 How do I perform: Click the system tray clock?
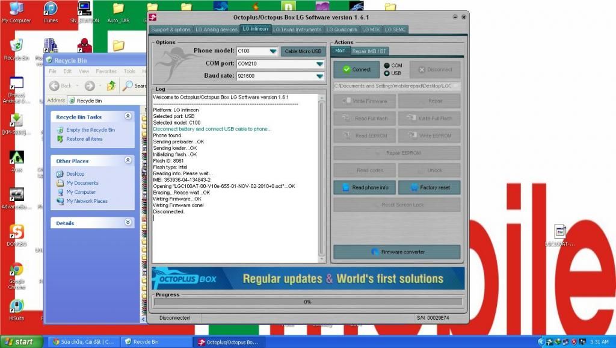(600, 342)
